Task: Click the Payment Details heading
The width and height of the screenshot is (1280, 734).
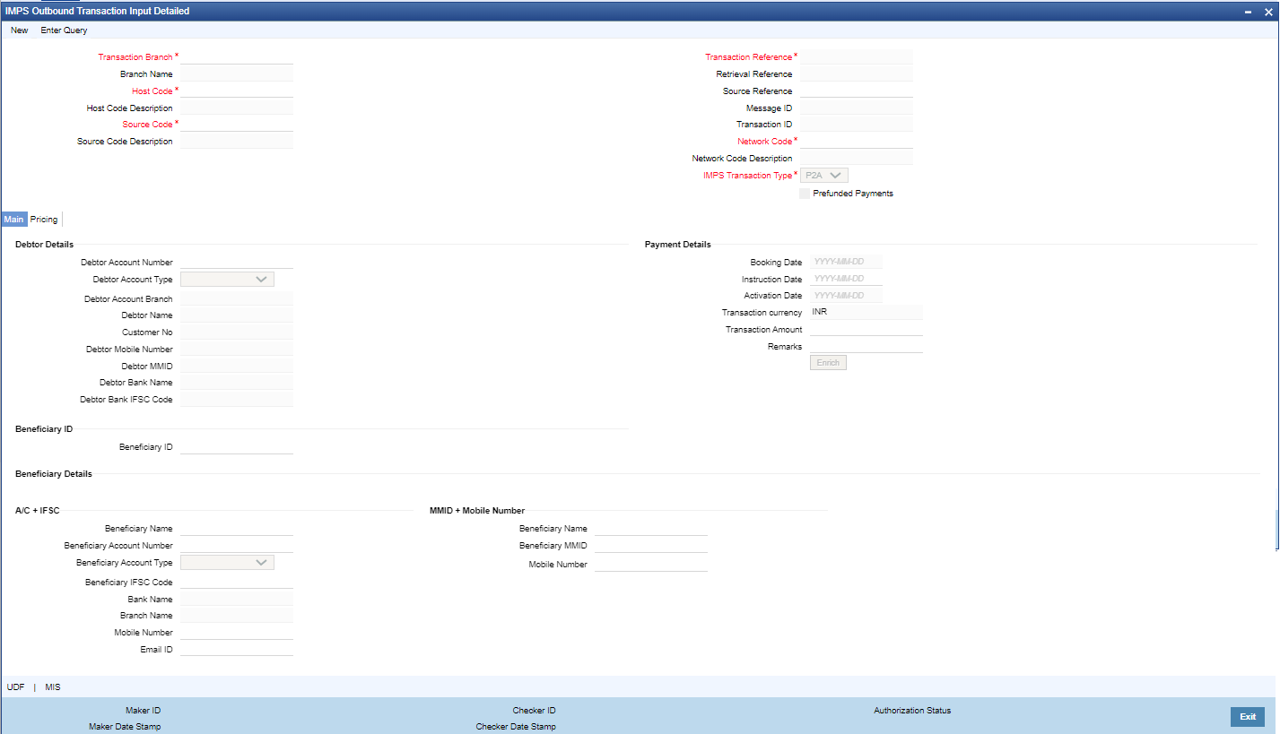Action: (x=677, y=245)
